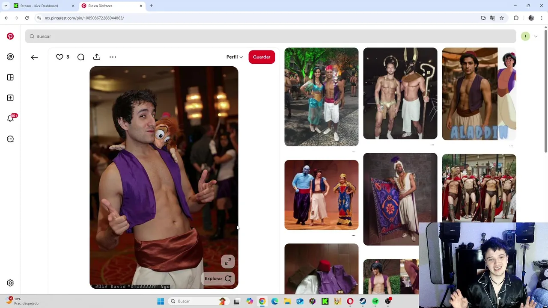Open the Pinterest home logo

[x=10, y=36]
